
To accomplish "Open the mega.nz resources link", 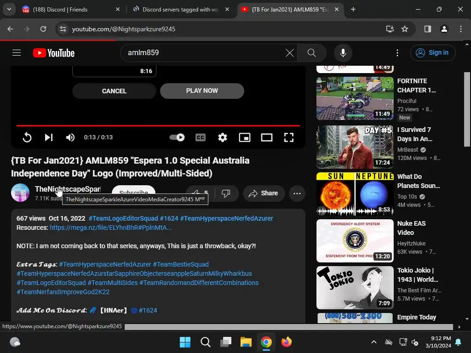I will 110,228.
